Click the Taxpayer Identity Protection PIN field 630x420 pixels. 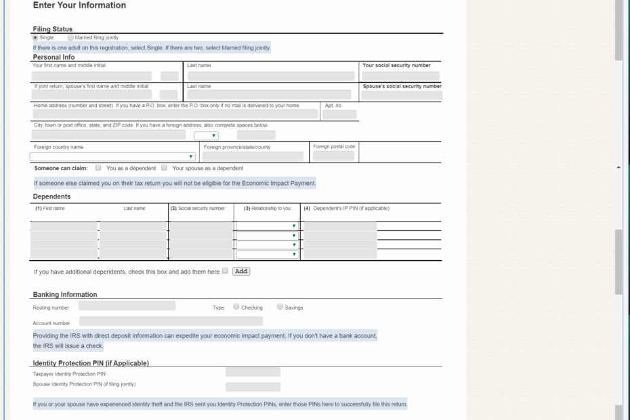click(x=252, y=371)
